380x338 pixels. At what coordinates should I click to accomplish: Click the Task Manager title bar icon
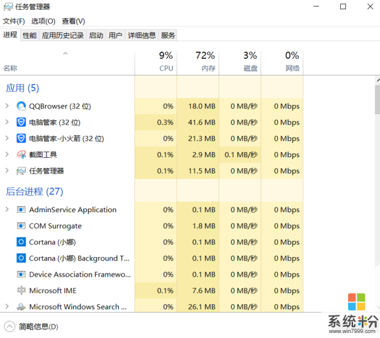click(x=8, y=7)
